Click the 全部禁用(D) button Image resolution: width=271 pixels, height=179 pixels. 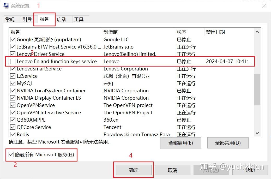(228, 143)
